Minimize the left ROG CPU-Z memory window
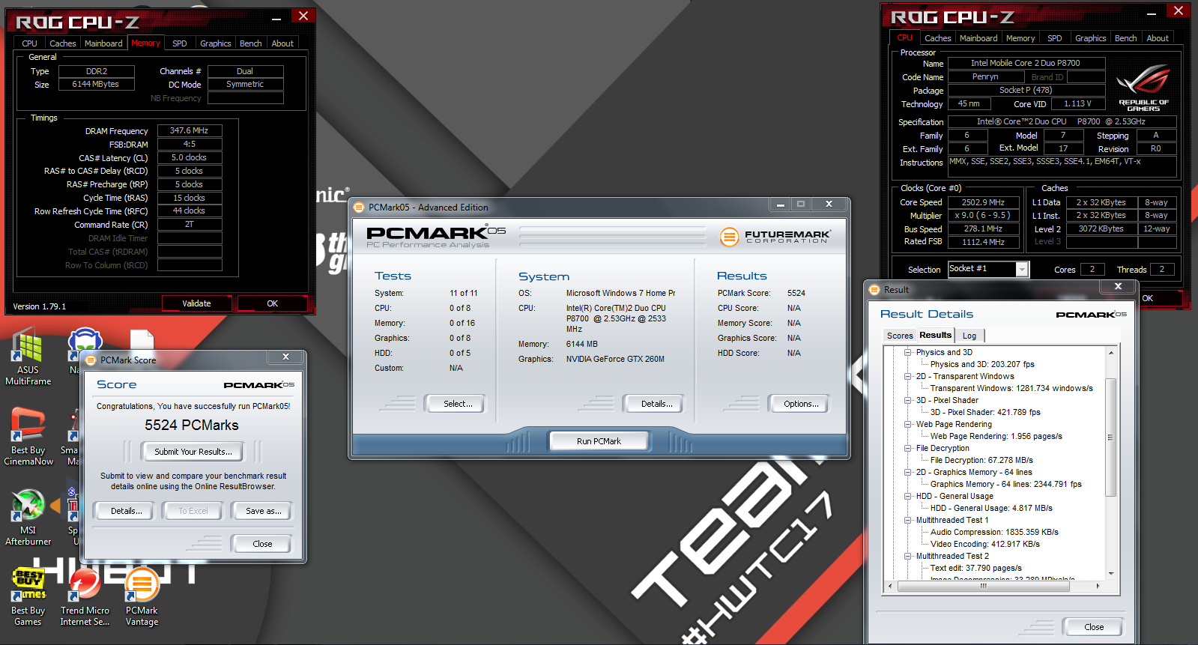Screen dimensions: 1198x645 tap(276, 17)
